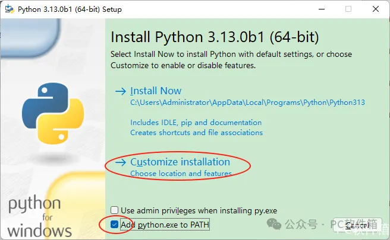This screenshot has width=390, height=240.
Task: Choose Customize installation
Action: click(x=180, y=162)
